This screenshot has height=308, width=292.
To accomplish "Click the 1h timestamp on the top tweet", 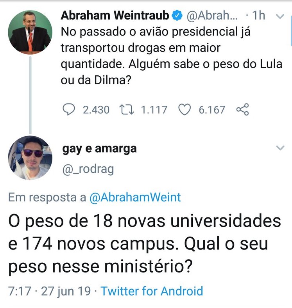I will (259, 16).
